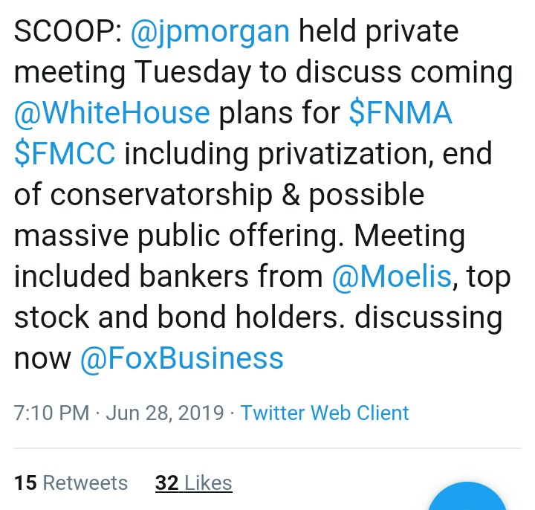Click the retweet count number 15

point(25,482)
